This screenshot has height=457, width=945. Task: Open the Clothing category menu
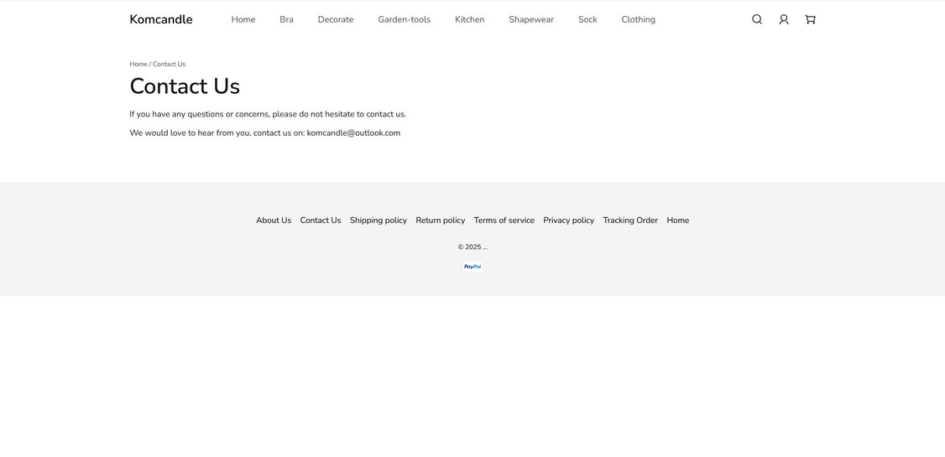click(638, 19)
